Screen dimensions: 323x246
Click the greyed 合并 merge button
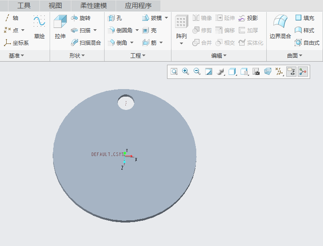(x=202, y=43)
